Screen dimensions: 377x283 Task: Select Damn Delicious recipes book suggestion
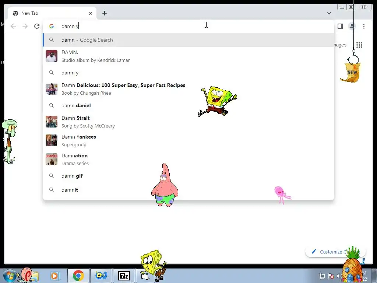point(188,89)
